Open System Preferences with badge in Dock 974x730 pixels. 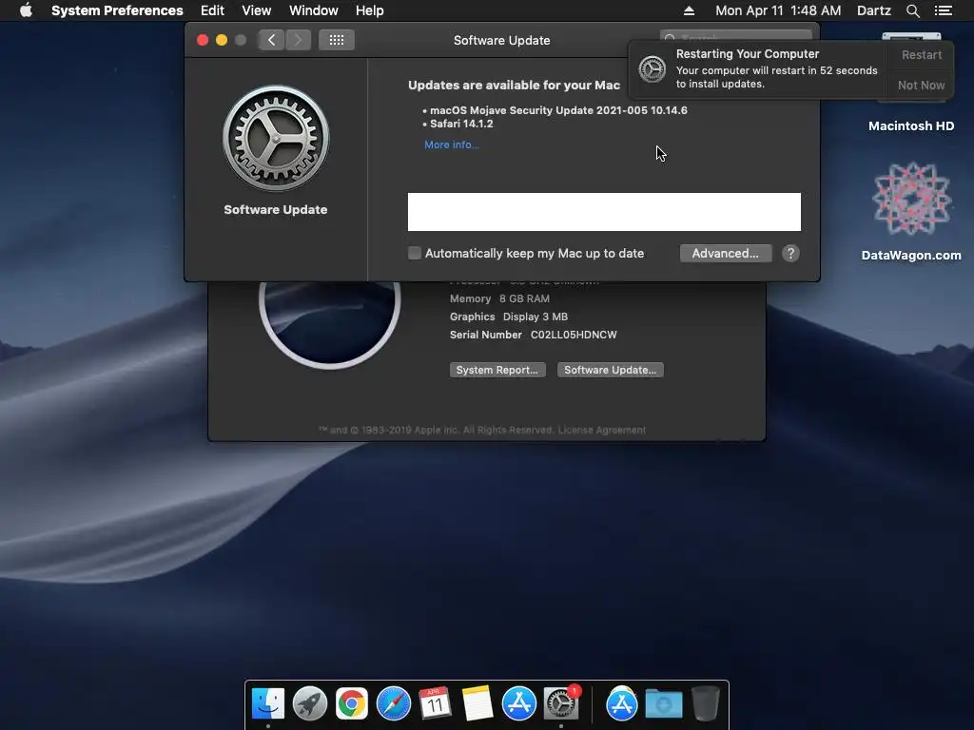561,704
